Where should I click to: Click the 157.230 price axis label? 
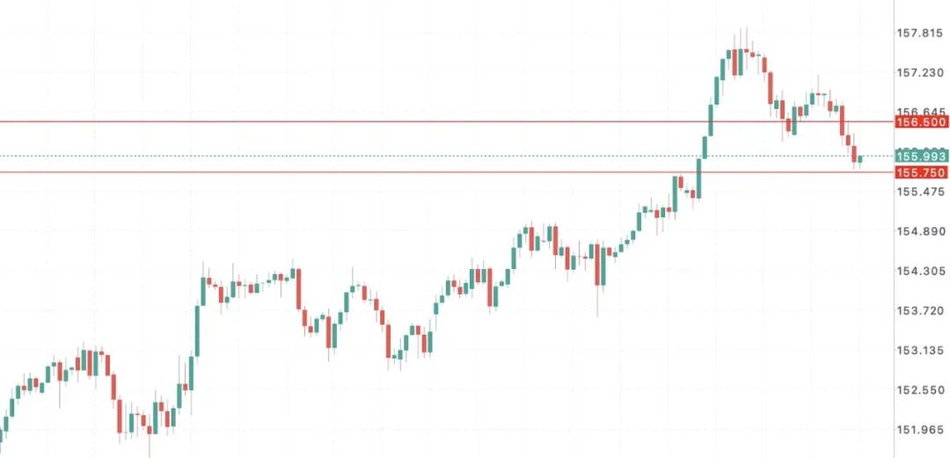[x=919, y=73]
